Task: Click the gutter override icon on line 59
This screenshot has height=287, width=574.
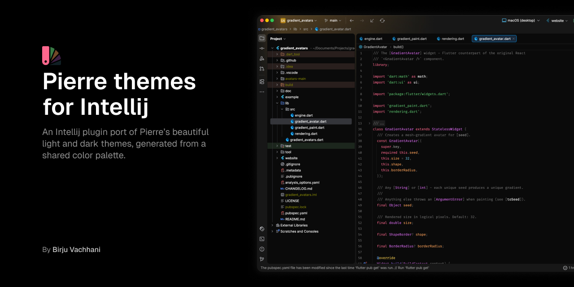Action: click(x=365, y=264)
